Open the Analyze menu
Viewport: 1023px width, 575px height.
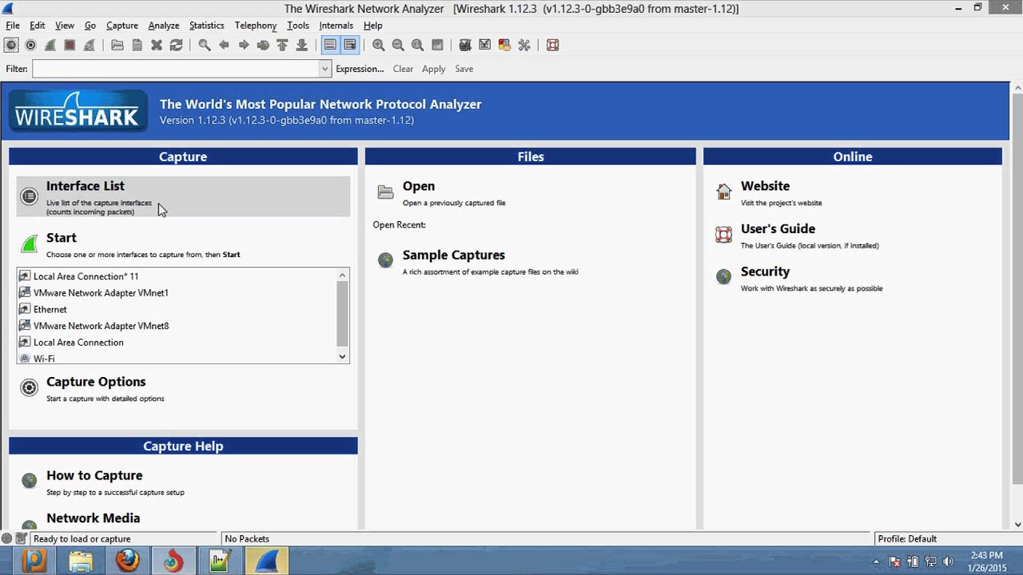click(164, 26)
